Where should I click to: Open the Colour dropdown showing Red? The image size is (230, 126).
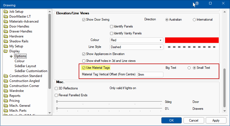(x=136, y=40)
